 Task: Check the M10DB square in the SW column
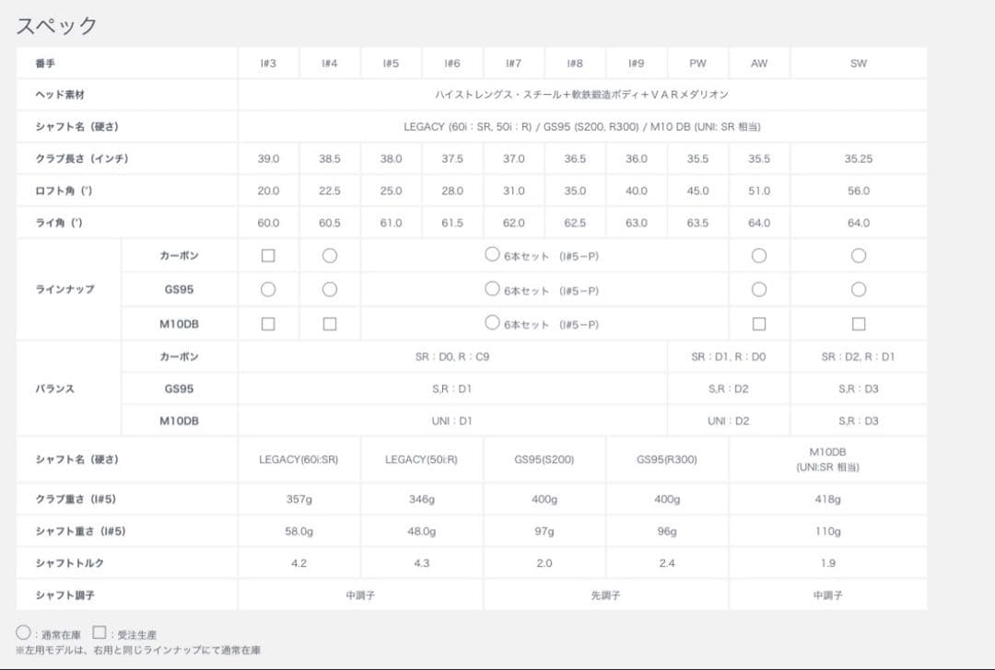(x=859, y=324)
